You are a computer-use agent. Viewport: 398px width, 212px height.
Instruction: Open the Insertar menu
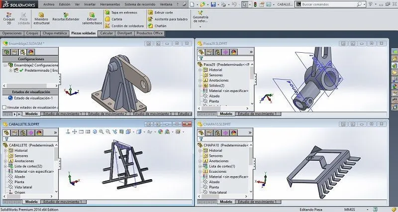(x=90, y=4)
